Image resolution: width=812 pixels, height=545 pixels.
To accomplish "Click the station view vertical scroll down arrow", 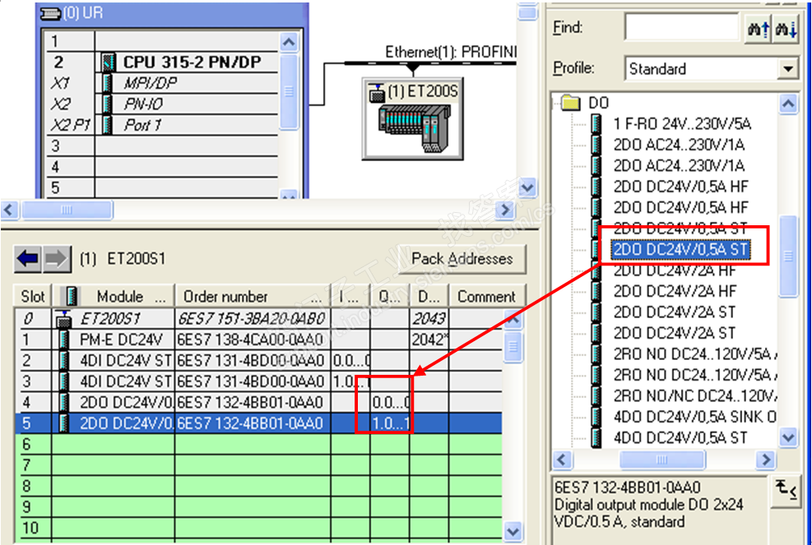I will [527, 187].
